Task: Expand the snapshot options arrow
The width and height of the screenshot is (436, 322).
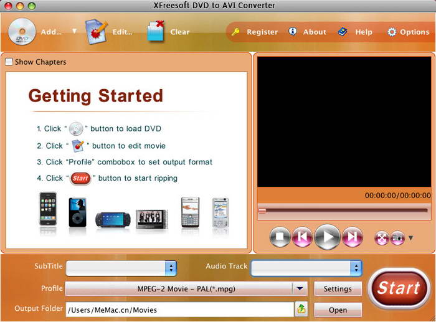Action: click(x=410, y=238)
